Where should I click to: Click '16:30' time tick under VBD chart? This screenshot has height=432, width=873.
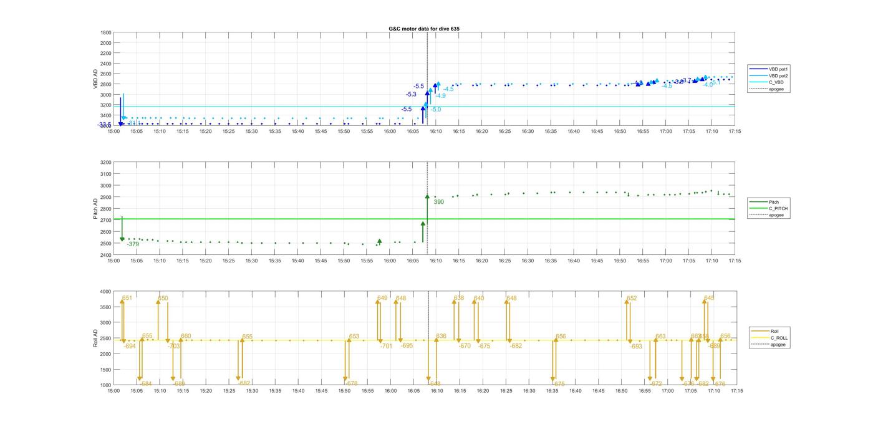pyautogui.click(x=528, y=131)
